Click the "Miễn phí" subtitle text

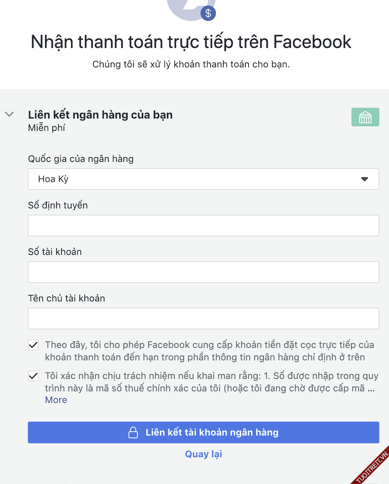coord(46,128)
